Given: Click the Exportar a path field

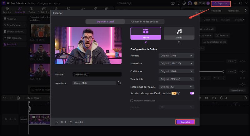Looking at the screenshot, I should pyautogui.click(x=94, y=83).
